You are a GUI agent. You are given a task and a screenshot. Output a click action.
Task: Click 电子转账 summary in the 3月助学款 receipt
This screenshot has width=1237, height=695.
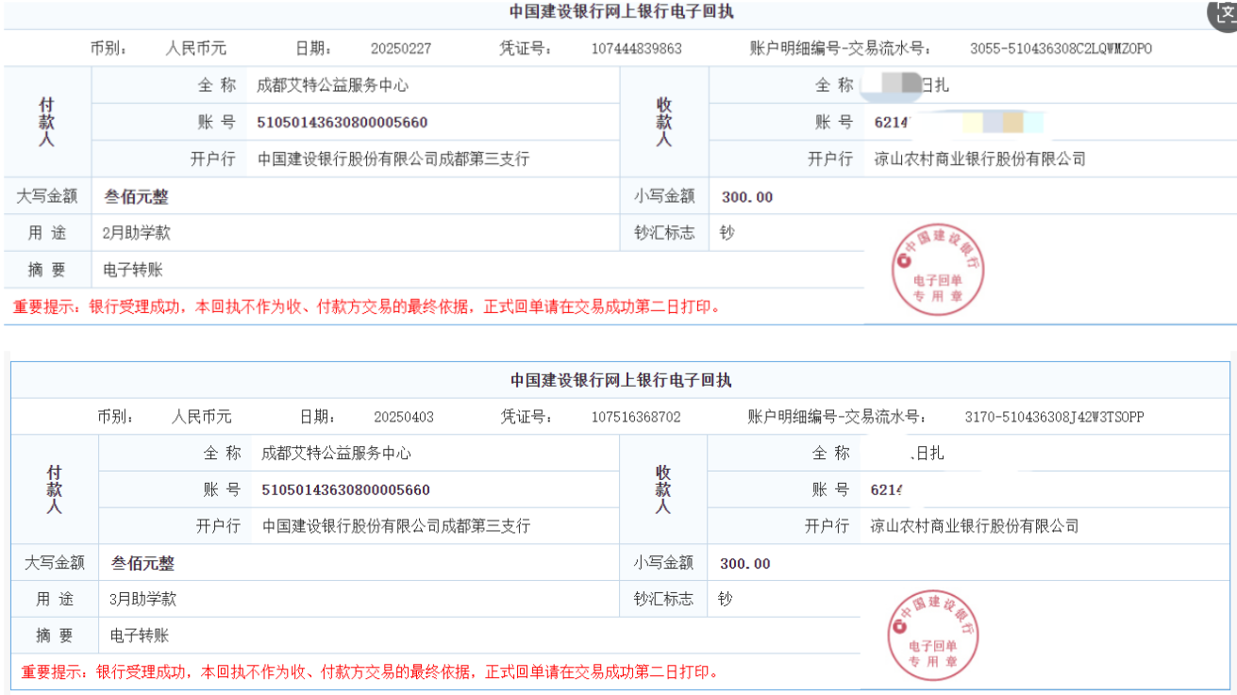140,637
